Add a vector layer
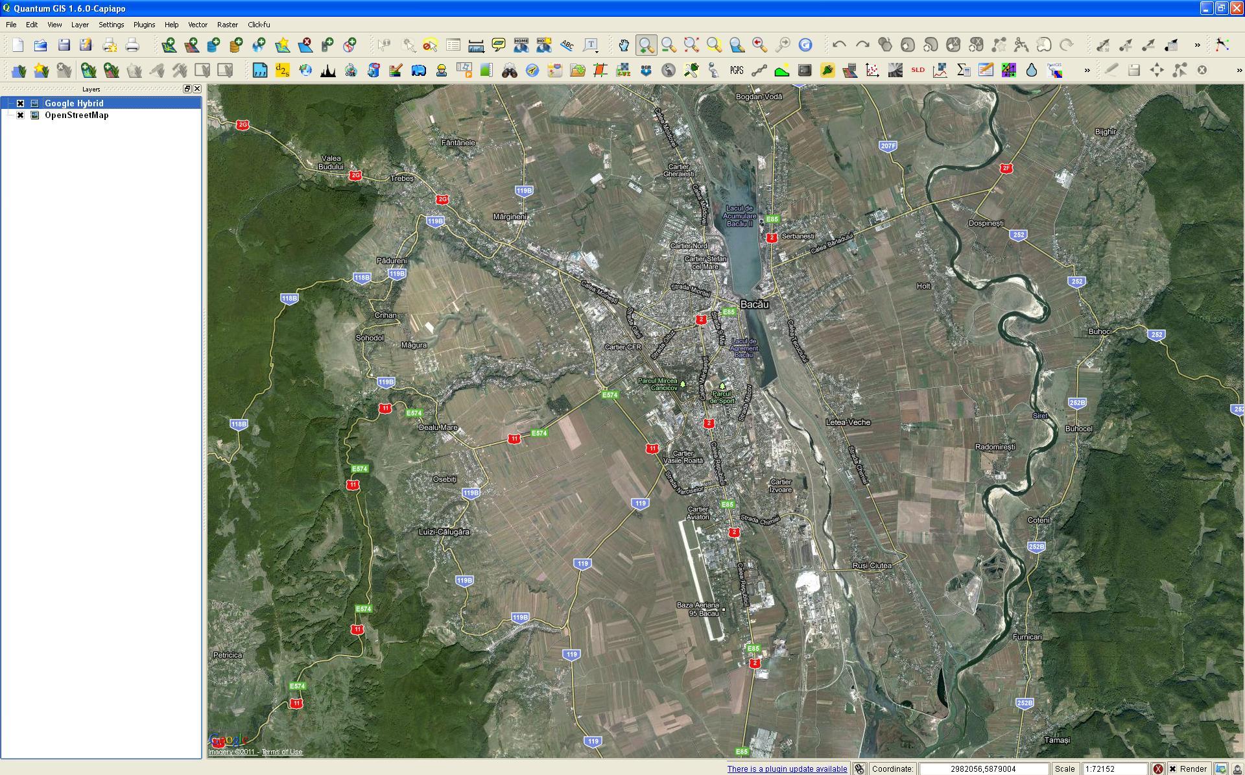 coord(169,45)
